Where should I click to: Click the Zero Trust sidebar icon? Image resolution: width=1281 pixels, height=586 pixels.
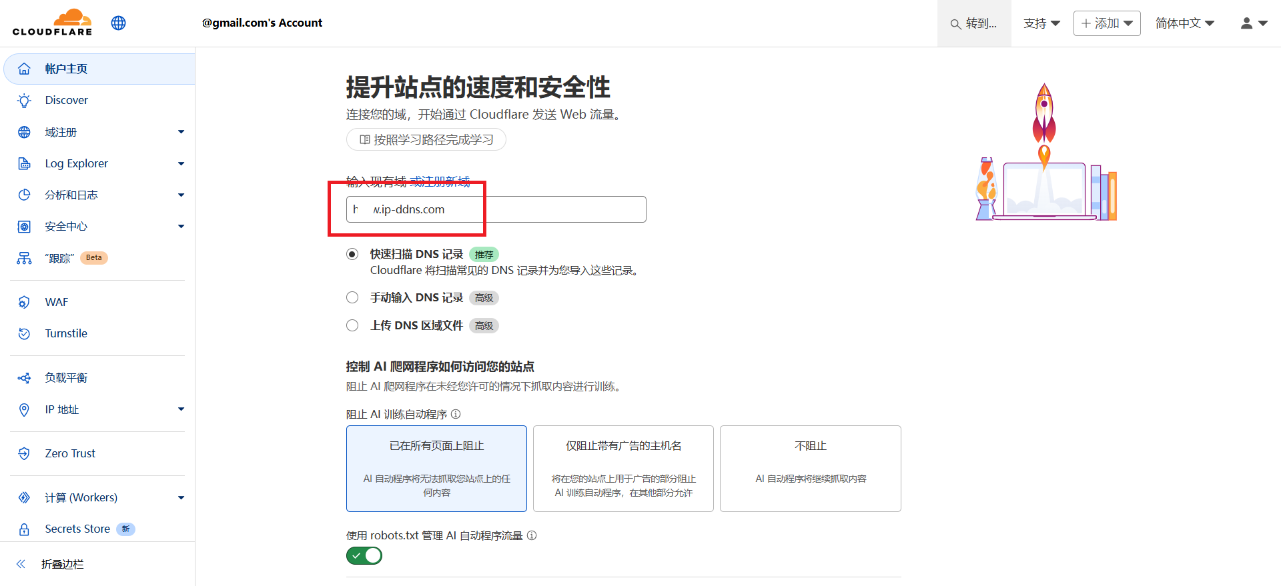tap(24, 453)
